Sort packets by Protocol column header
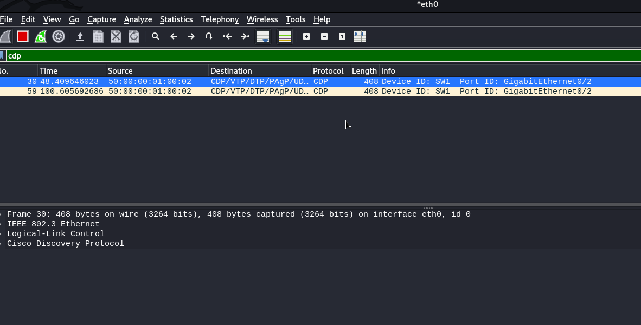641x325 pixels. click(328, 71)
